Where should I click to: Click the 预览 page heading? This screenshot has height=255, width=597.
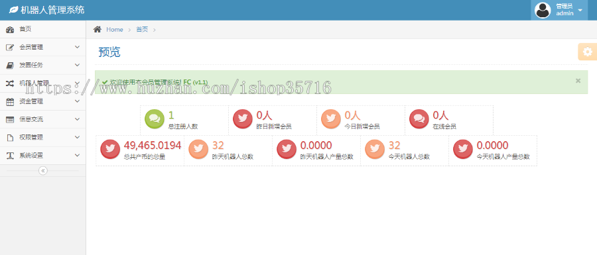(x=109, y=52)
